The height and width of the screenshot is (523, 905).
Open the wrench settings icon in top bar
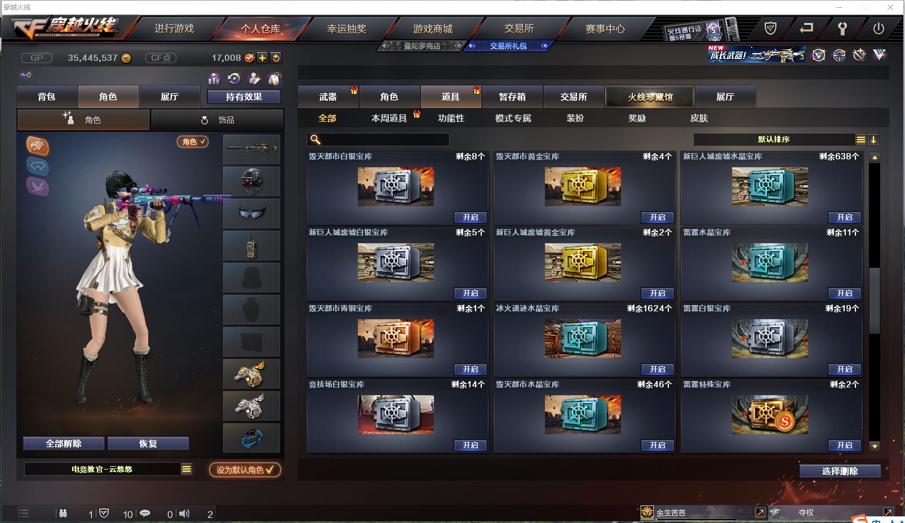[842, 28]
